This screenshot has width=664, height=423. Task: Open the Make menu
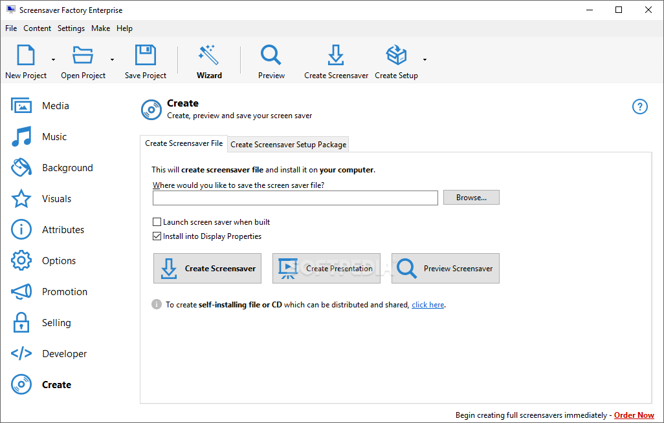pos(101,28)
